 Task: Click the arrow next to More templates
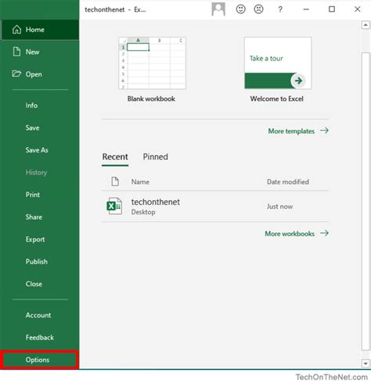click(324, 131)
